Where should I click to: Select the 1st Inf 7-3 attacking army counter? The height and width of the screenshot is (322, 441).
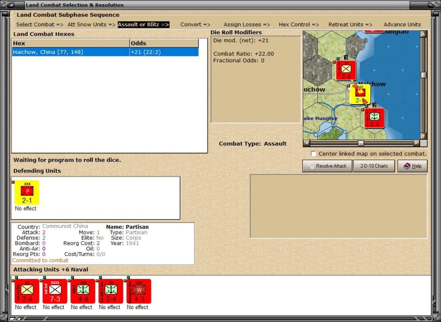55,291
